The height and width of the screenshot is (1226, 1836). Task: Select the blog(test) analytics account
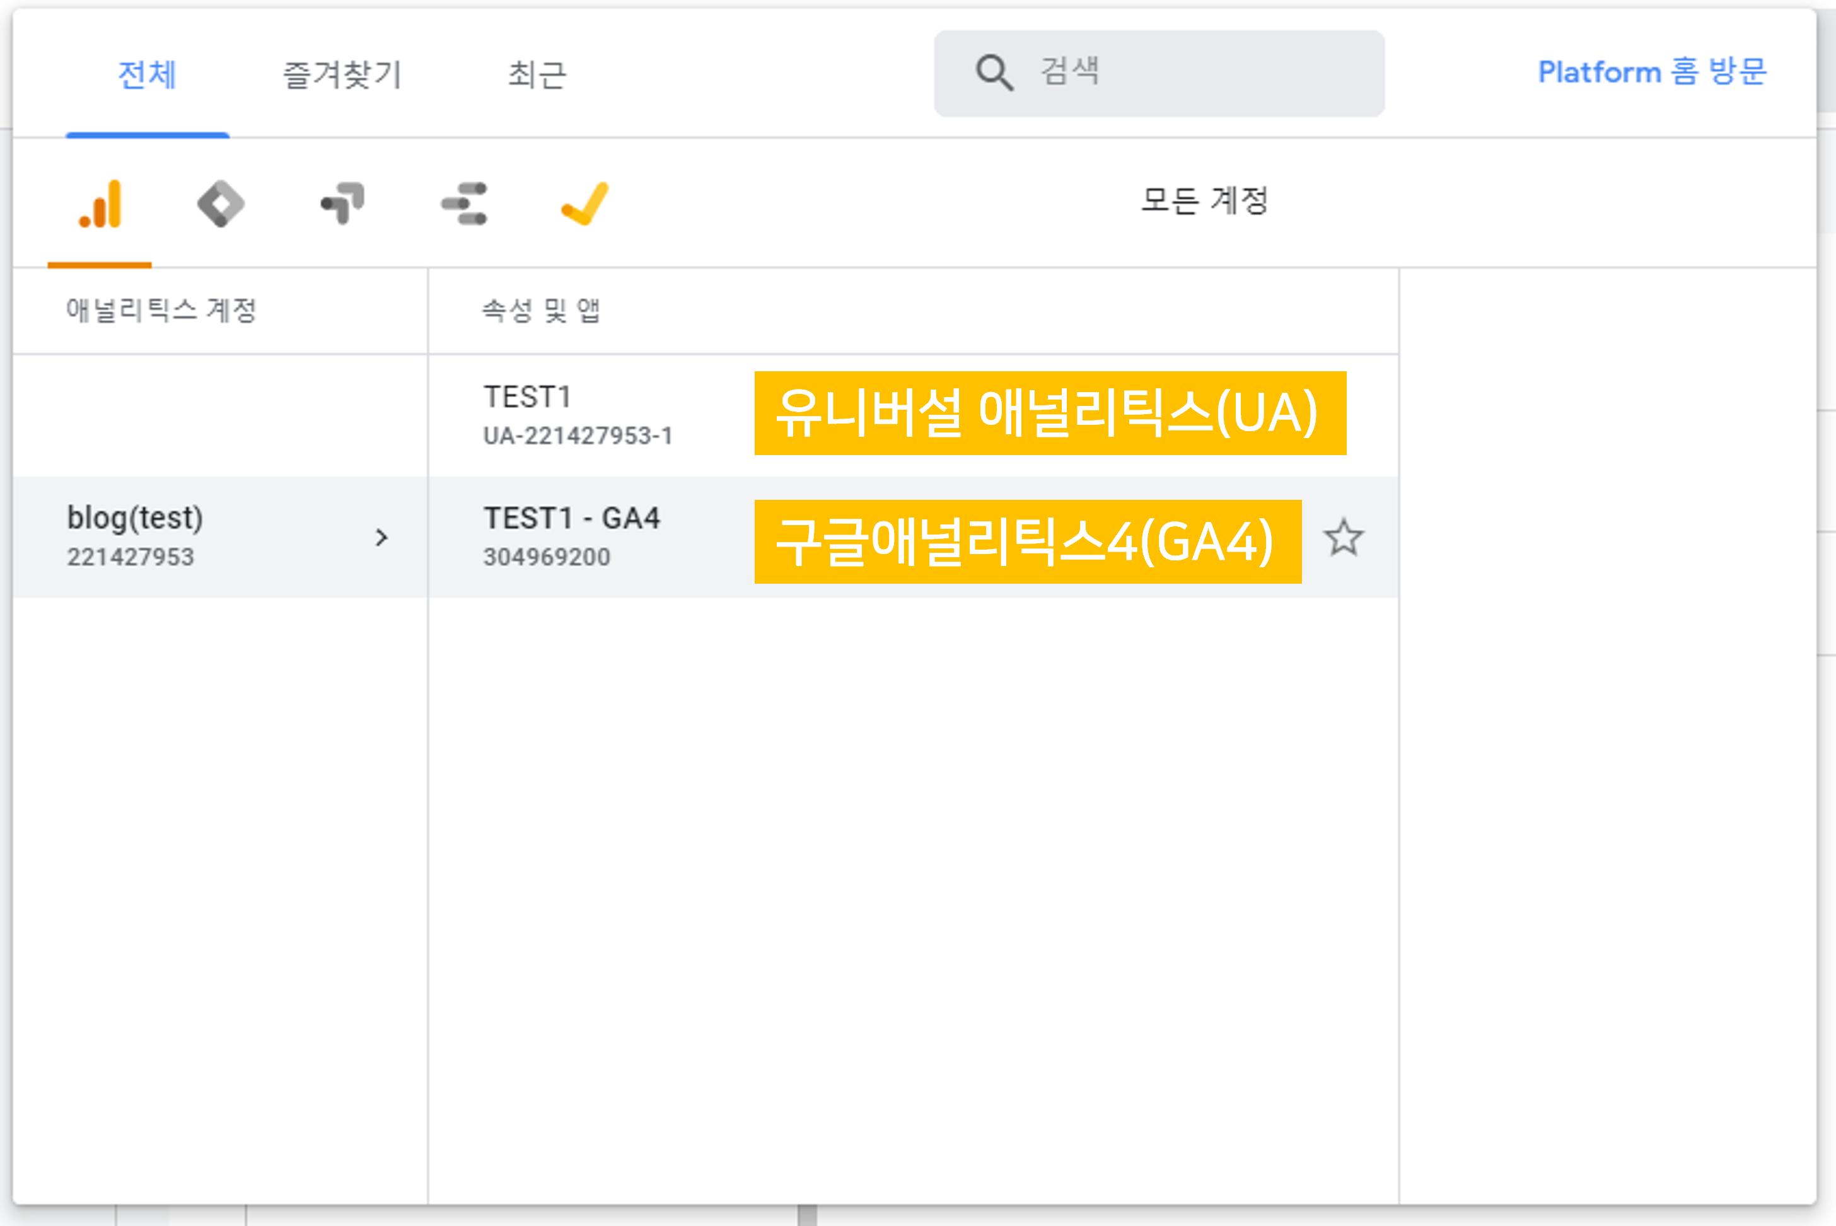pos(134,536)
